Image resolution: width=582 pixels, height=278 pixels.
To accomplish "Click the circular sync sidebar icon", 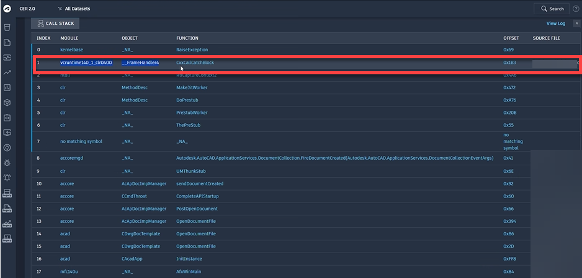I will pyautogui.click(x=7, y=148).
